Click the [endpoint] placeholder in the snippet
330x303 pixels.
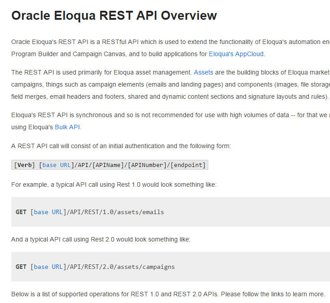188,165
